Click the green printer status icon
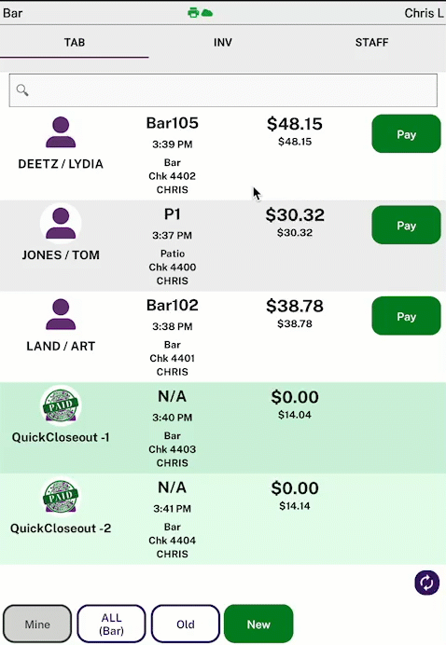 click(x=193, y=13)
